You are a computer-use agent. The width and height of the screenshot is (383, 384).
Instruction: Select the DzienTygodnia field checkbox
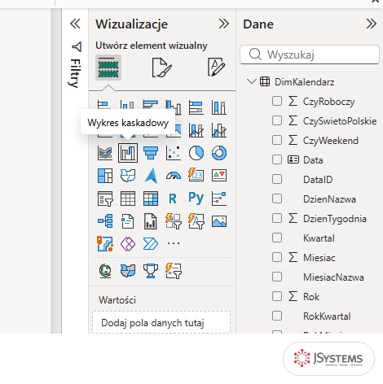click(277, 218)
